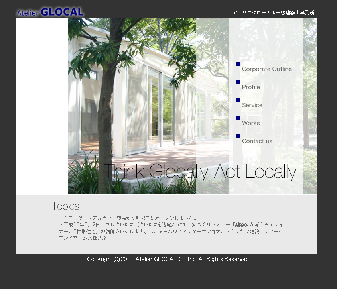
Task: Click the Atelier GLOCAL logo
Action: click(x=50, y=12)
